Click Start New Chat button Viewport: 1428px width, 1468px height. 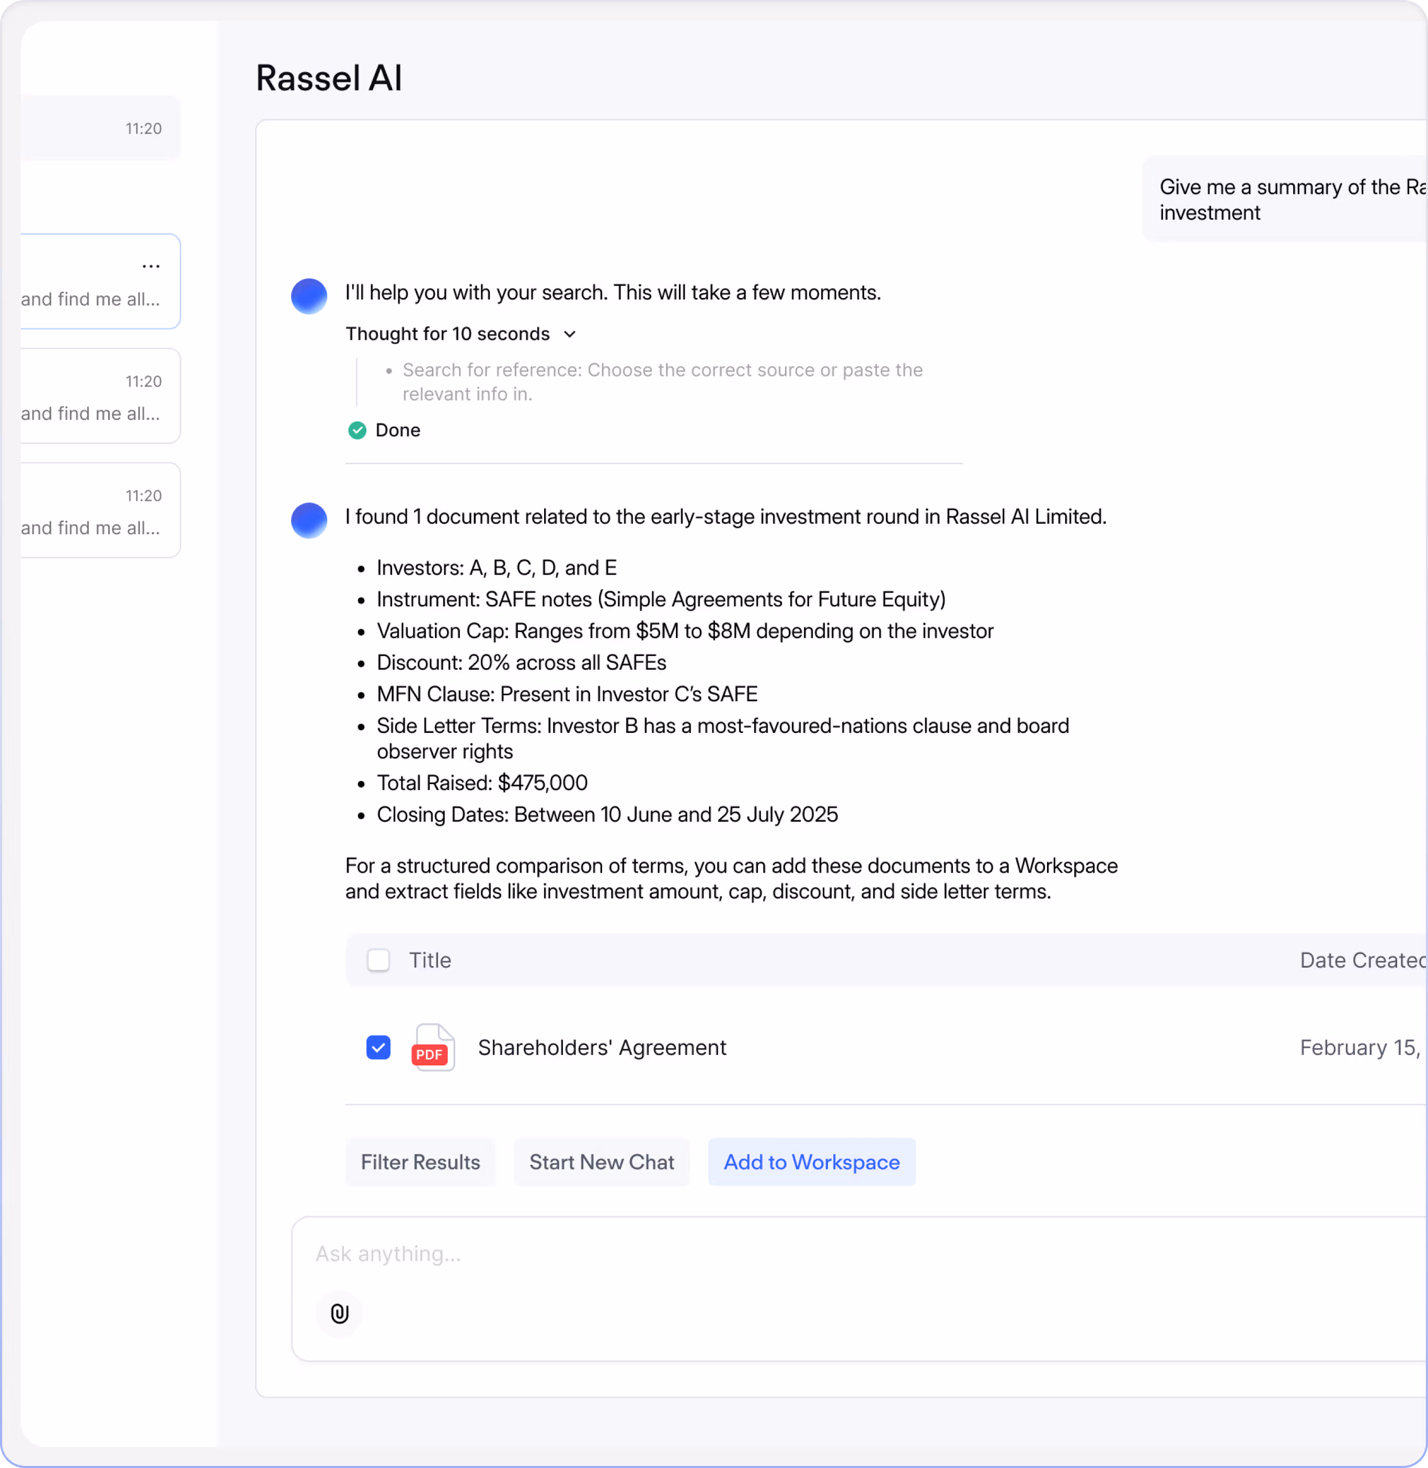[x=602, y=1162]
